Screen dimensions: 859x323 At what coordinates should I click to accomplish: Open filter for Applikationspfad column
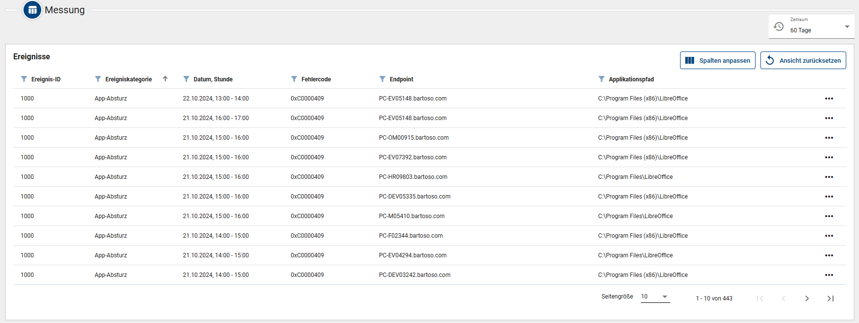[x=602, y=79]
